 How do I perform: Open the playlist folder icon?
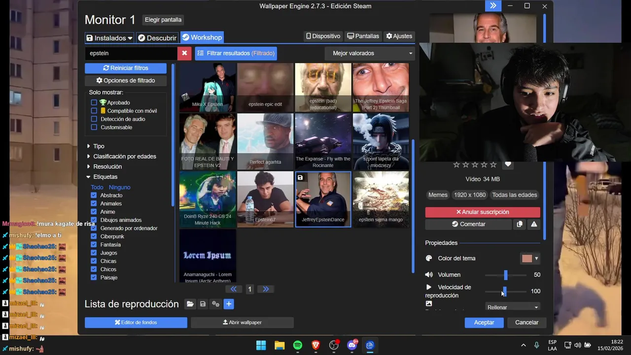pyautogui.click(x=190, y=304)
